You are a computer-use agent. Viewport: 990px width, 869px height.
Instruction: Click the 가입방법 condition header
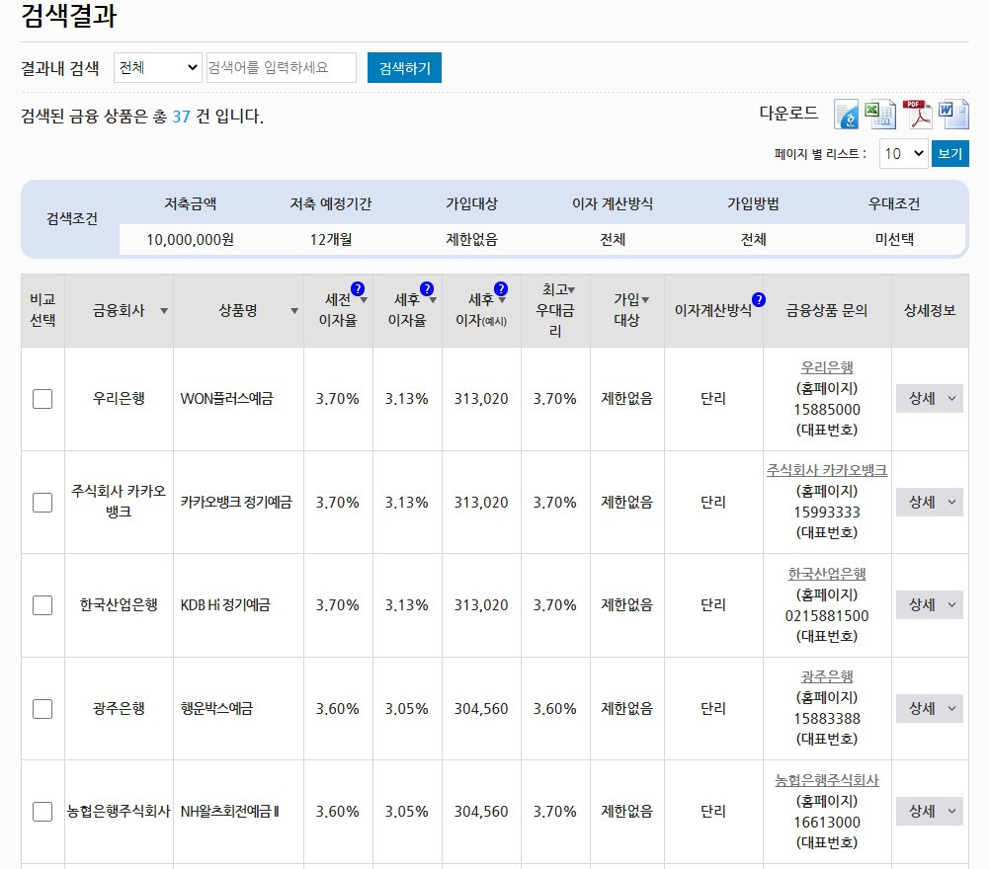[753, 203]
